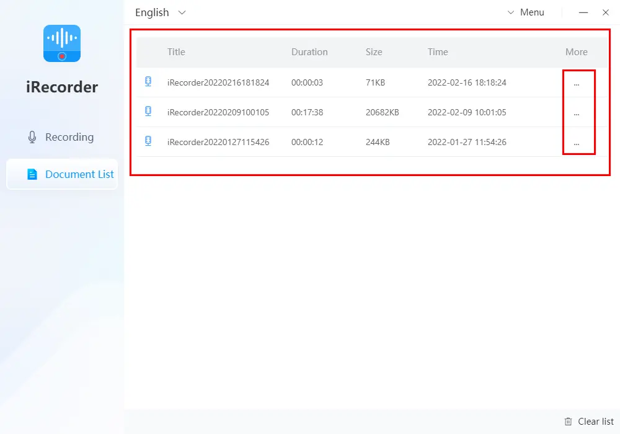Screen dimensions: 620x434
Task: Click microphone icon for iRecorder20220127115426
Action: [148, 141]
